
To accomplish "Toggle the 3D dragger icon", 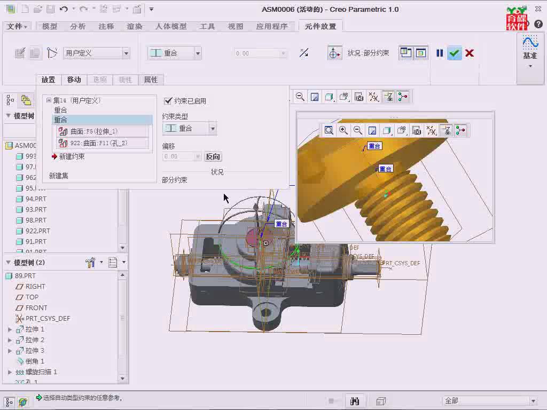I will (x=334, y=53).
